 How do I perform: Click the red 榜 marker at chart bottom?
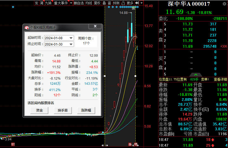pyautogui.click(x=136, y=144)
